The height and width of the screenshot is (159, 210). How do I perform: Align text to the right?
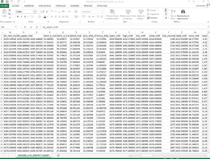tap(59, 16)
